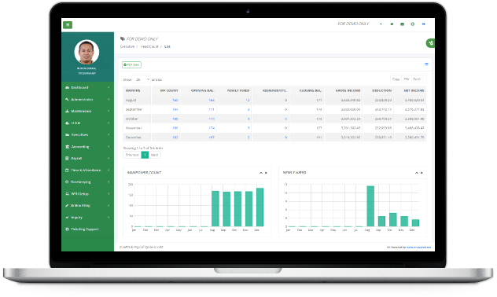This screenshot has height=297, width=497.
Task: Click the August bar in Newly Hired chart
Action: click(370, 206)
